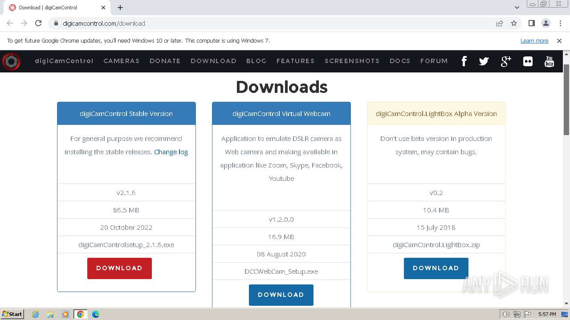Click the share page icon in address bar

[500, 23]
